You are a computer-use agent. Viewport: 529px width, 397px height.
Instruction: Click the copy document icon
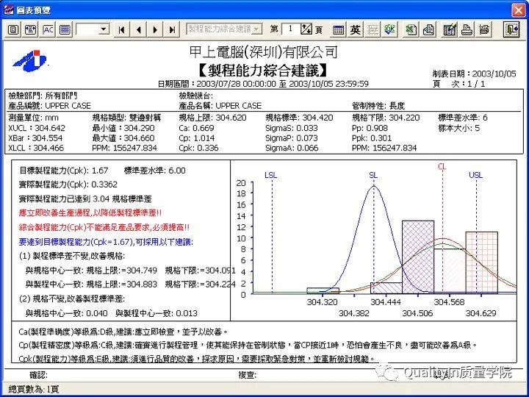[428, 29]
